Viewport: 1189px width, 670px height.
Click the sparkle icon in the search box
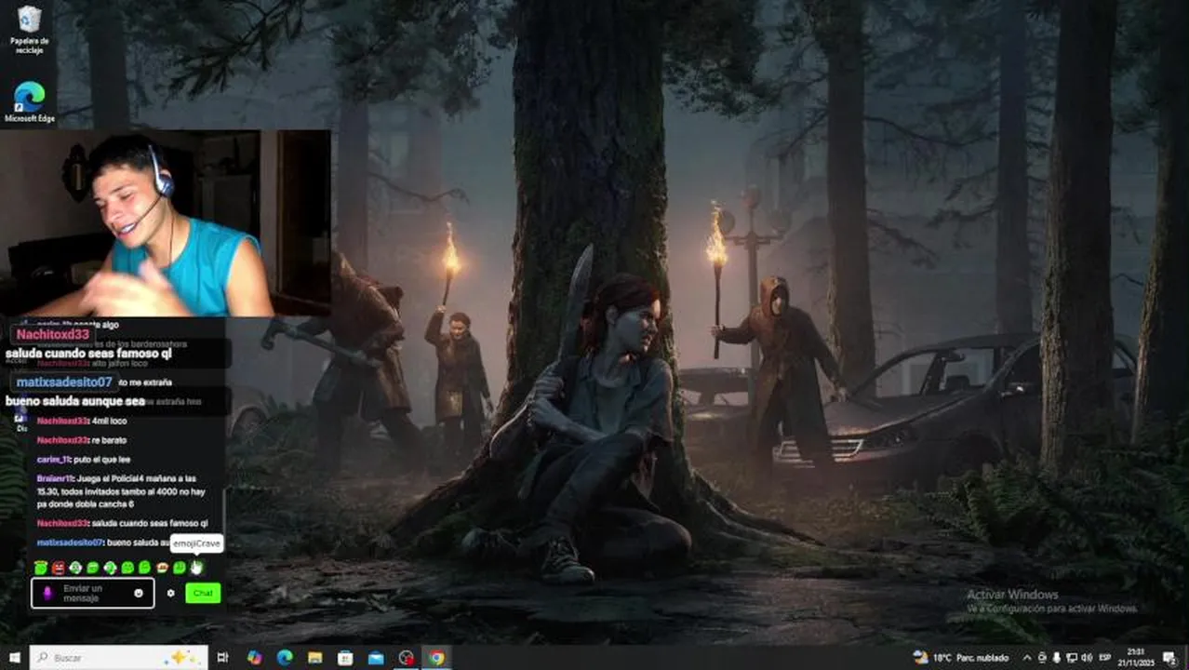click(x=181, y=657)
